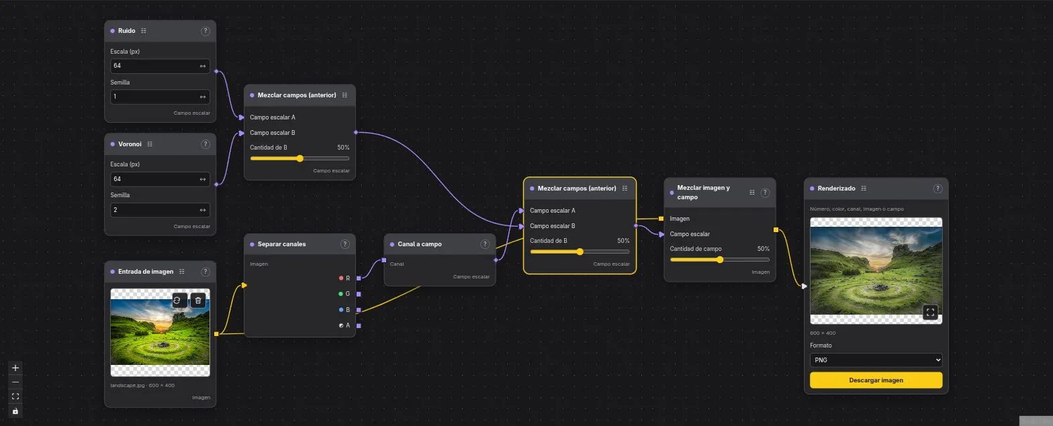
Task: Adjust the Cantidad de campo slider
Action: [719, 260]
